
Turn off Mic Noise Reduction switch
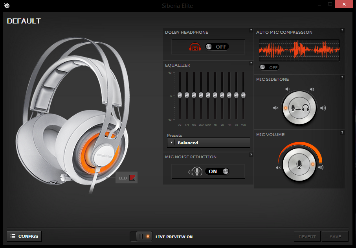click(217, 171)
